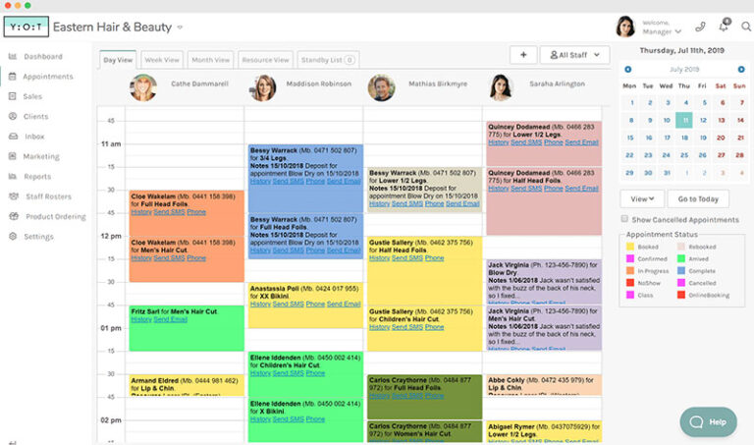This screenshot has height=445, width=754.
Task: Click Saraha Arlington's staff photo
Action: point(501,87)
